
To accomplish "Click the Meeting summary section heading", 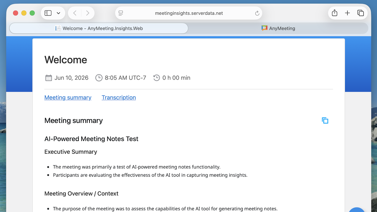I will click(74, 120).
